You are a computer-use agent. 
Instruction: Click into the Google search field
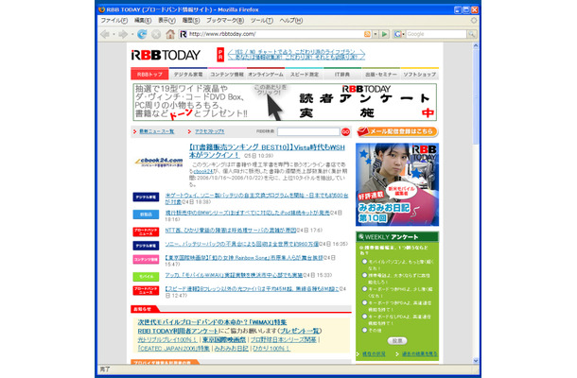point(436,34)
